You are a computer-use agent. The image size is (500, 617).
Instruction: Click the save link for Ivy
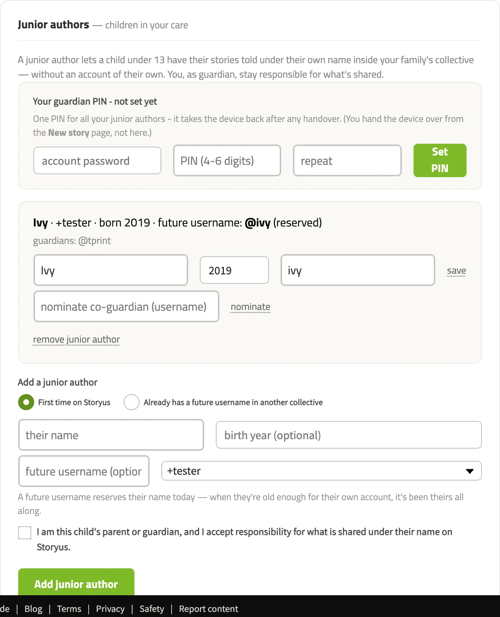click(456, 271)
